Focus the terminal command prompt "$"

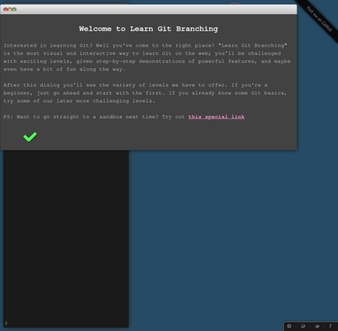pyautogui.click(x=6, y=323)
